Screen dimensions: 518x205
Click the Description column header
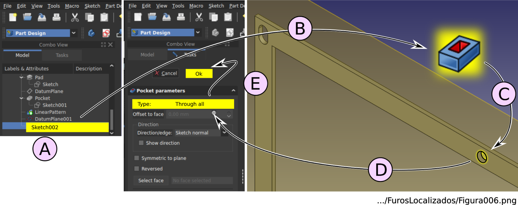pyautogui.click(x=89, y=69)
